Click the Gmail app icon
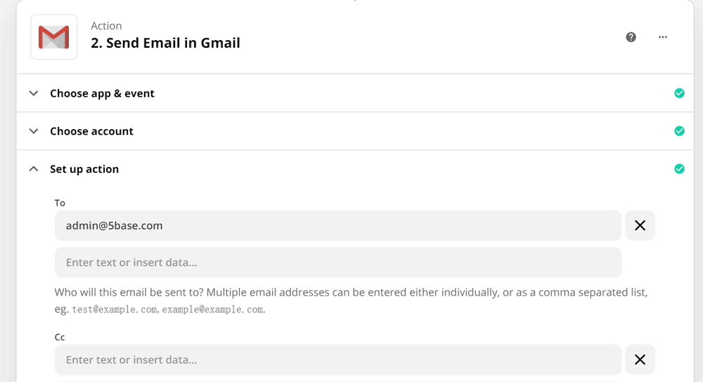Screen dimensions: 703x382 click(54, 37)
